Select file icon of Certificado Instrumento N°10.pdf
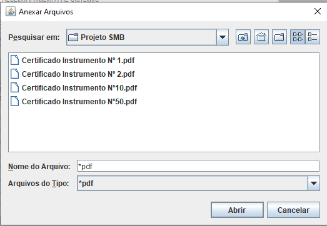Viewport: 327px width, 226px height. pos(14,87)
